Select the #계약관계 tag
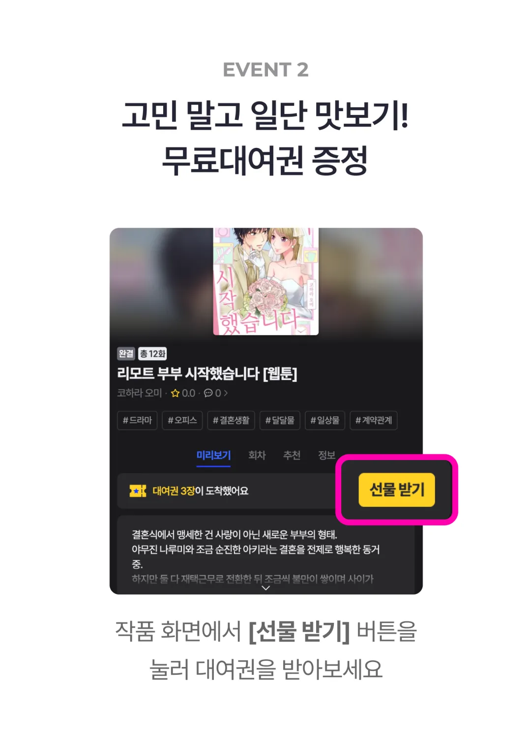 (374, 420)
